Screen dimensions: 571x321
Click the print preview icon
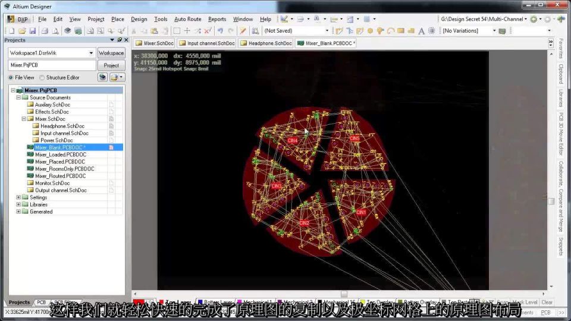55,31
